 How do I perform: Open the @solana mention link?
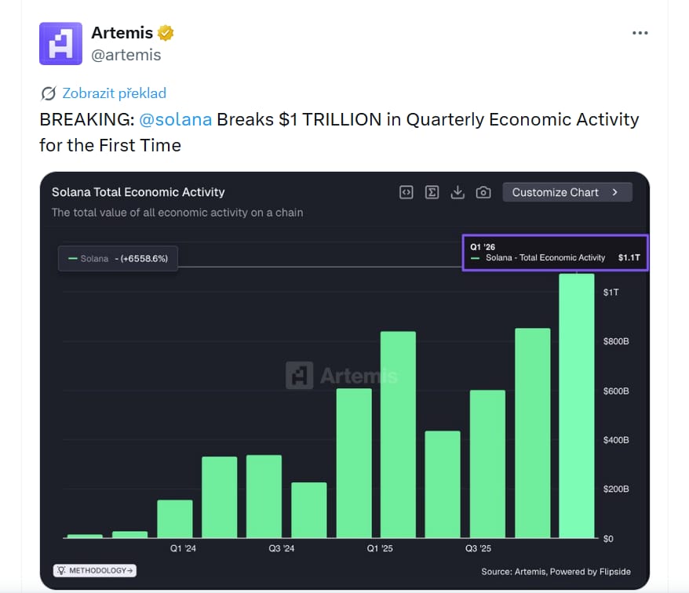point(175,120)
